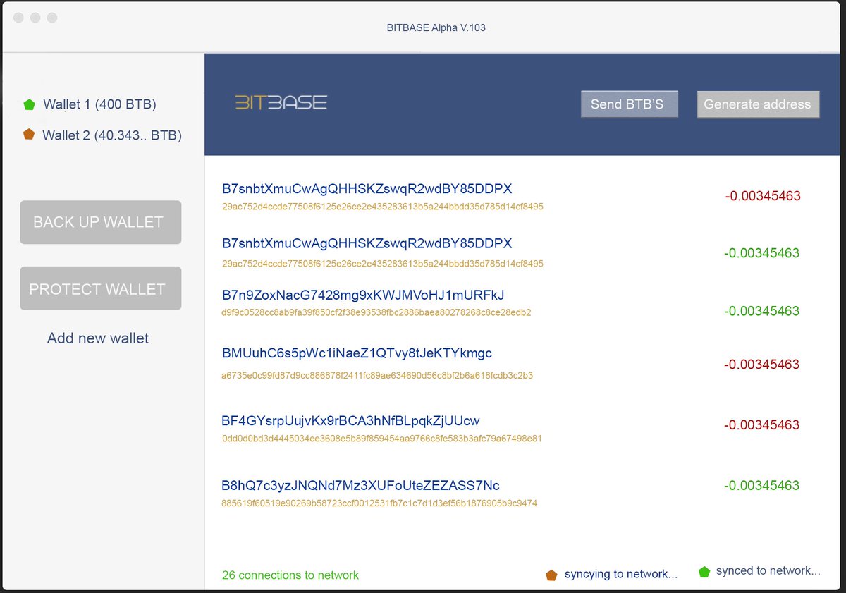846x593 pixels.
Task: Click the green pentagon icon beside Wallet 1
Action: pyautogui.click(x=29, y=104)
